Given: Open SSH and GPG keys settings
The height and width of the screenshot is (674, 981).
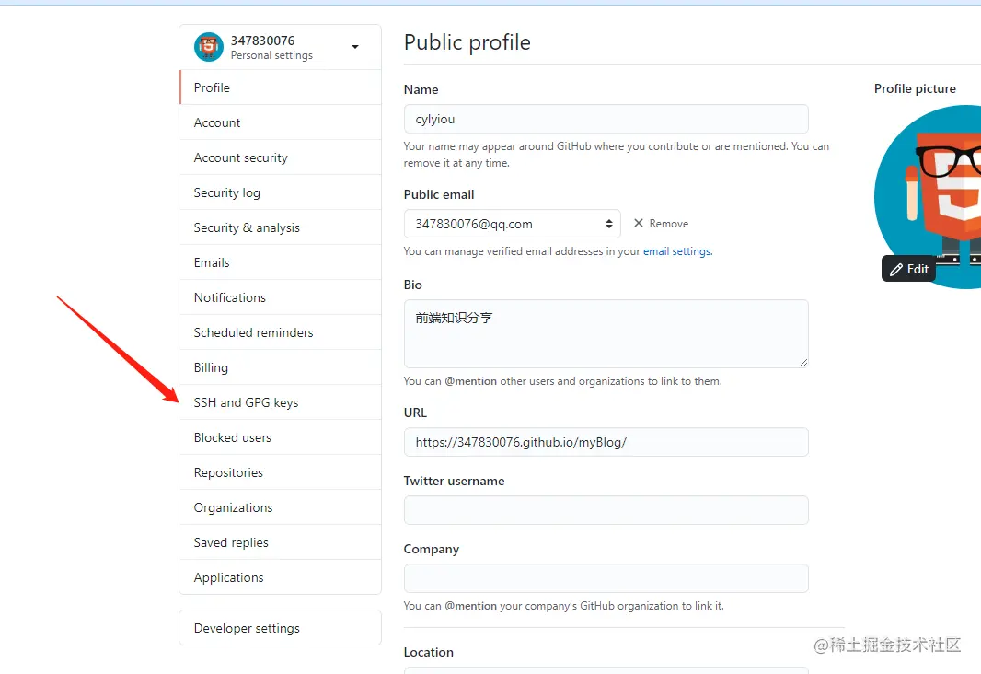Looking at the screenshot, I should [281, 403].
